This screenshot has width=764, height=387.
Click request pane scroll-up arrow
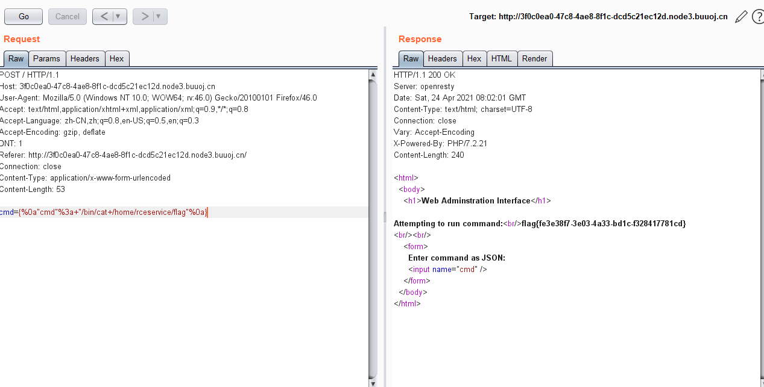click(373, 74)
